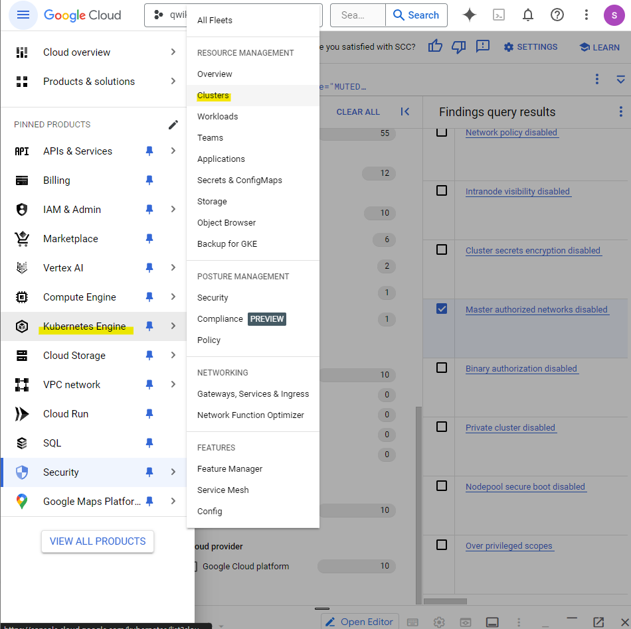
Task: Check Nodepool secure boot disabled finding
Action: click(442, 486)
